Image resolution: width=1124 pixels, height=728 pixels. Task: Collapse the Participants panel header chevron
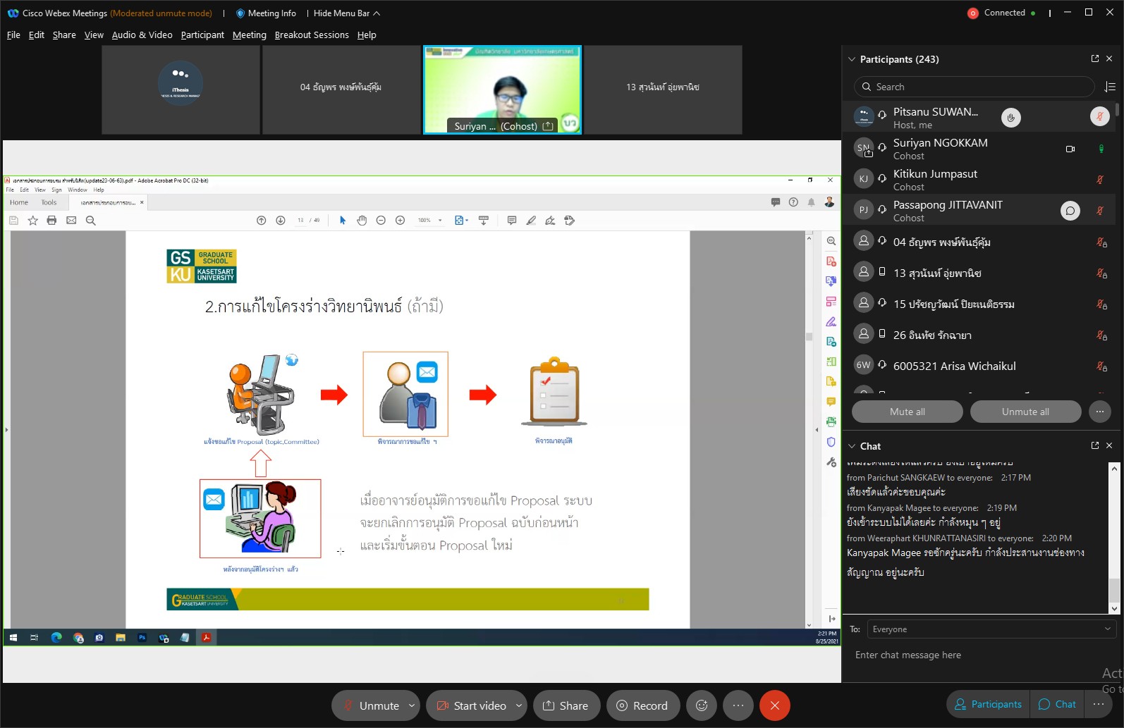point(852,59)
